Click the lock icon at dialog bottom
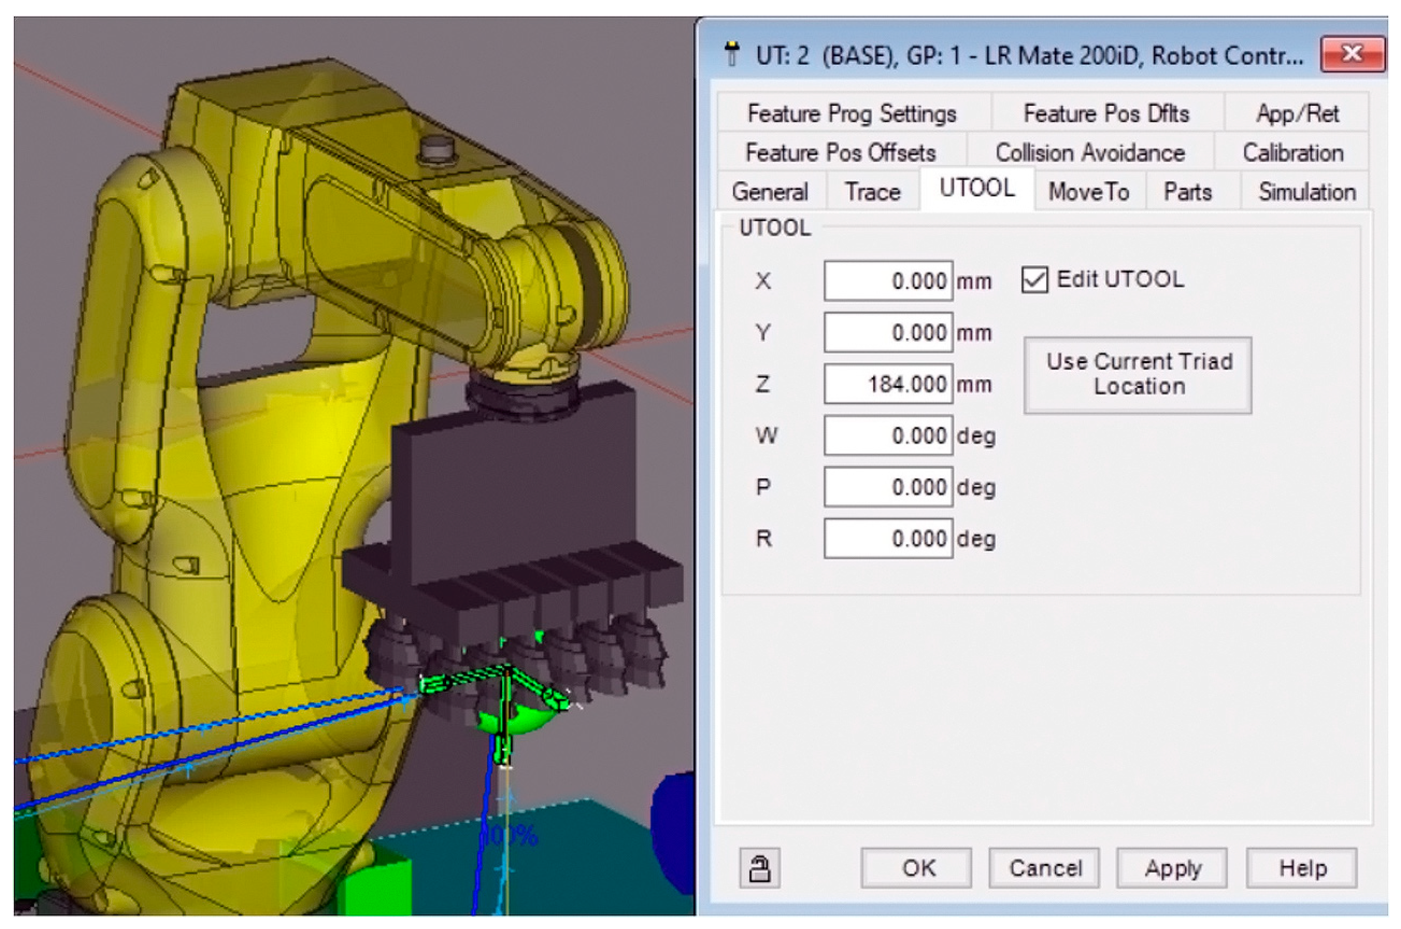This screenshot has width=1401, height=929. coord(760,869)
